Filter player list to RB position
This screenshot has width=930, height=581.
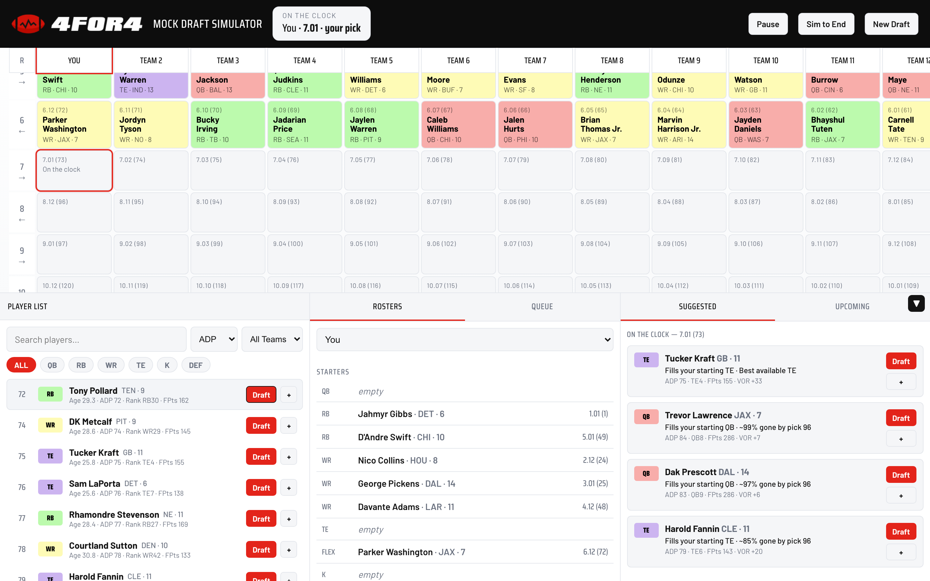(81, 365)
